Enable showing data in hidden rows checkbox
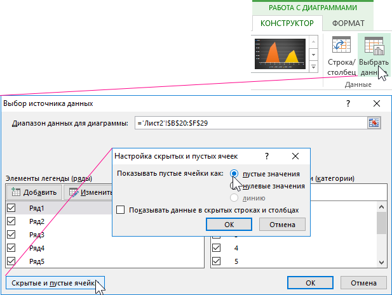The image size is (392, 295). click(x=121, y=209)
